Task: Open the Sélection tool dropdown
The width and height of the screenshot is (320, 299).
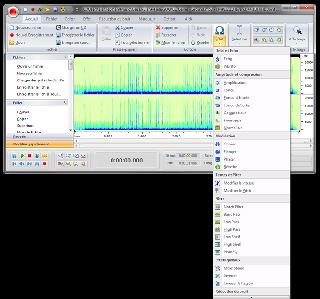Action: 240,35
